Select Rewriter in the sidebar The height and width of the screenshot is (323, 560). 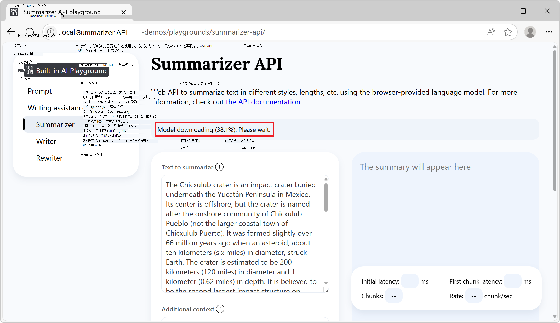point(49,158)
